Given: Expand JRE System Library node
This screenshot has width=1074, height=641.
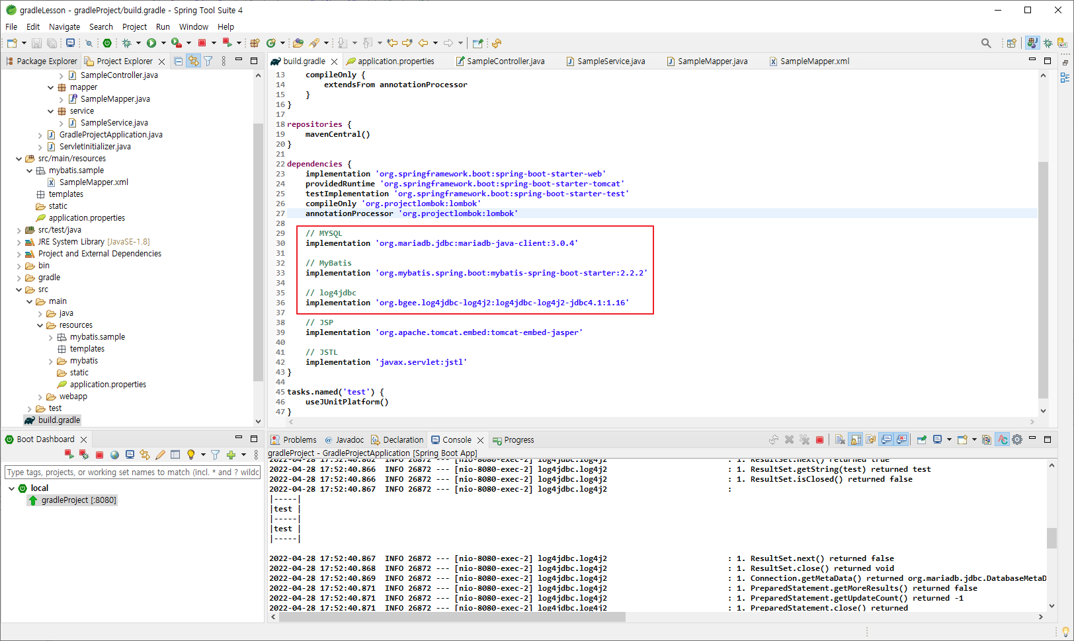Looking at the screenshot, I should [19, 242].
